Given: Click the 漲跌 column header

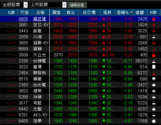Looking at the screenshot, I should click(107, 13).
